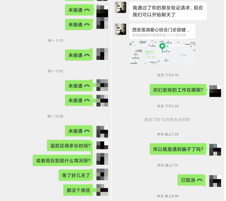Image resolution: width=226 pixels, height=201 pixels.
Task: Tap the phone icon in the 已取消 bubble
Action: click(x=199, y=180)
